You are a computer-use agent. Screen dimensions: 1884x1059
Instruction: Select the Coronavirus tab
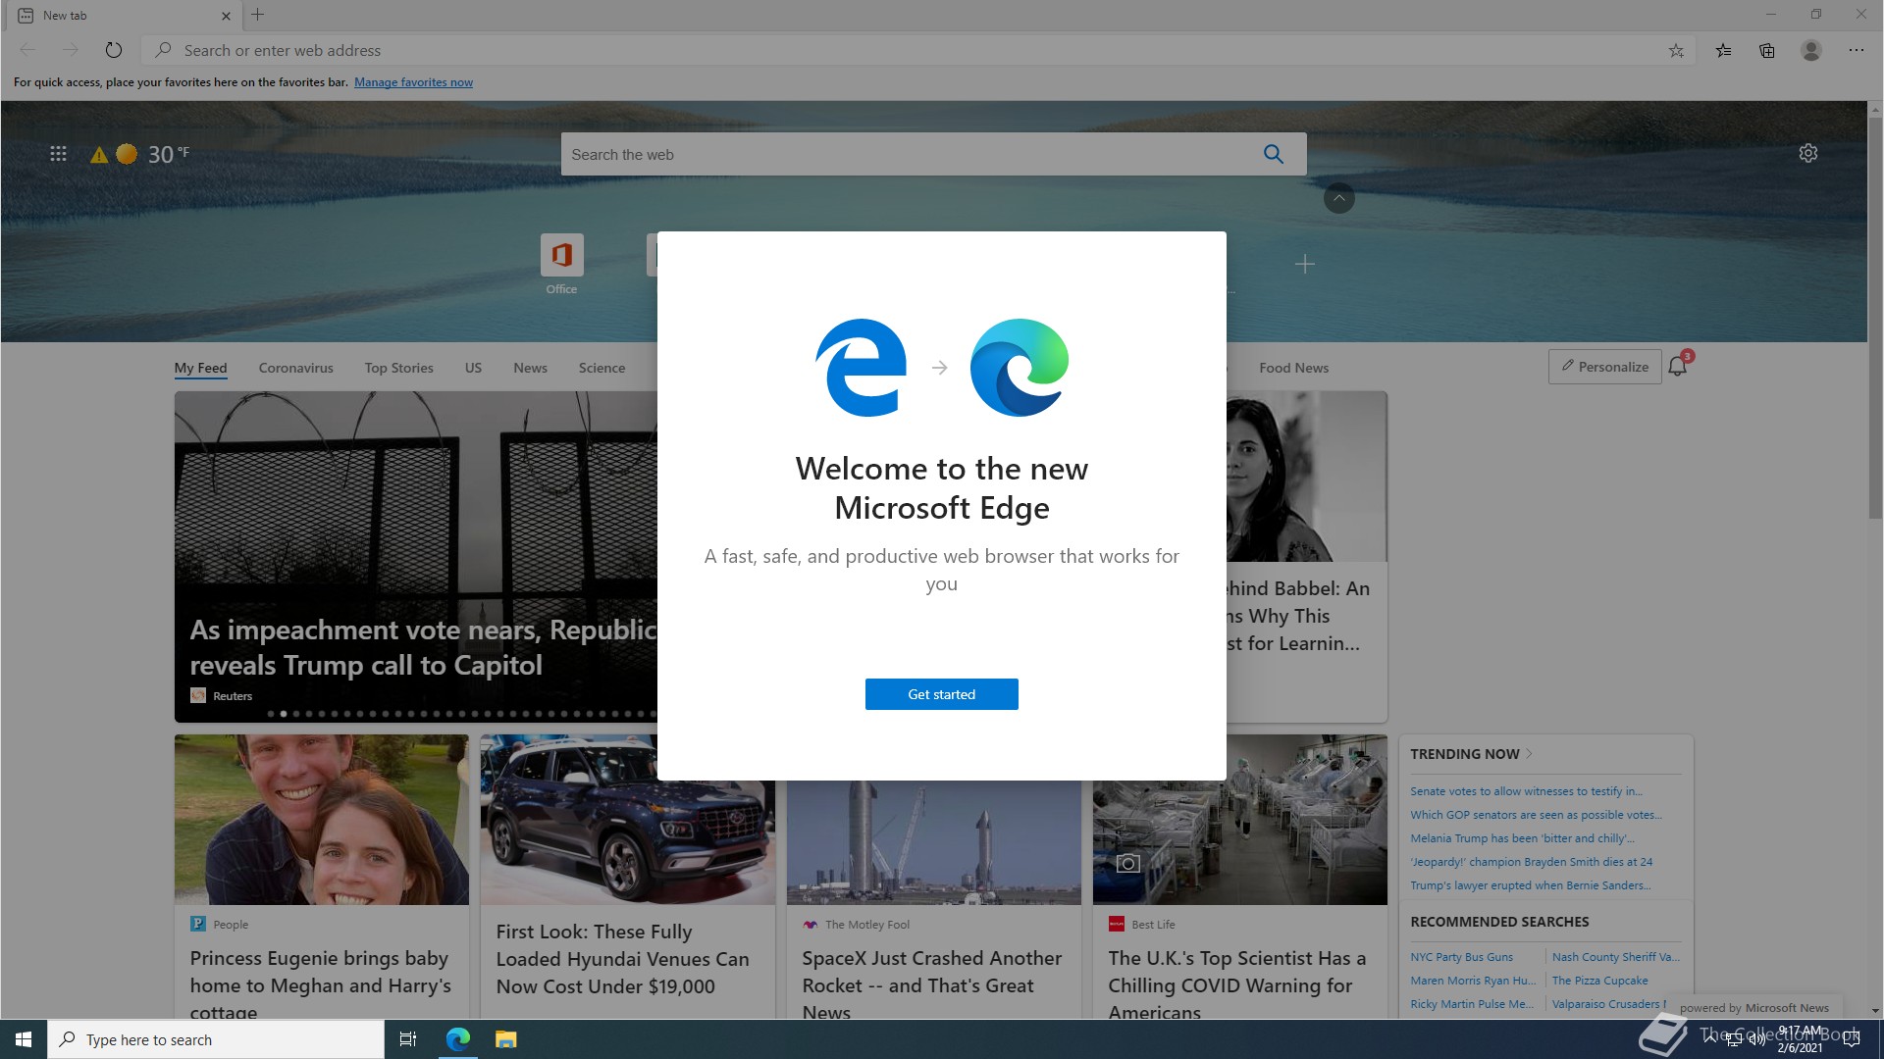295,368
